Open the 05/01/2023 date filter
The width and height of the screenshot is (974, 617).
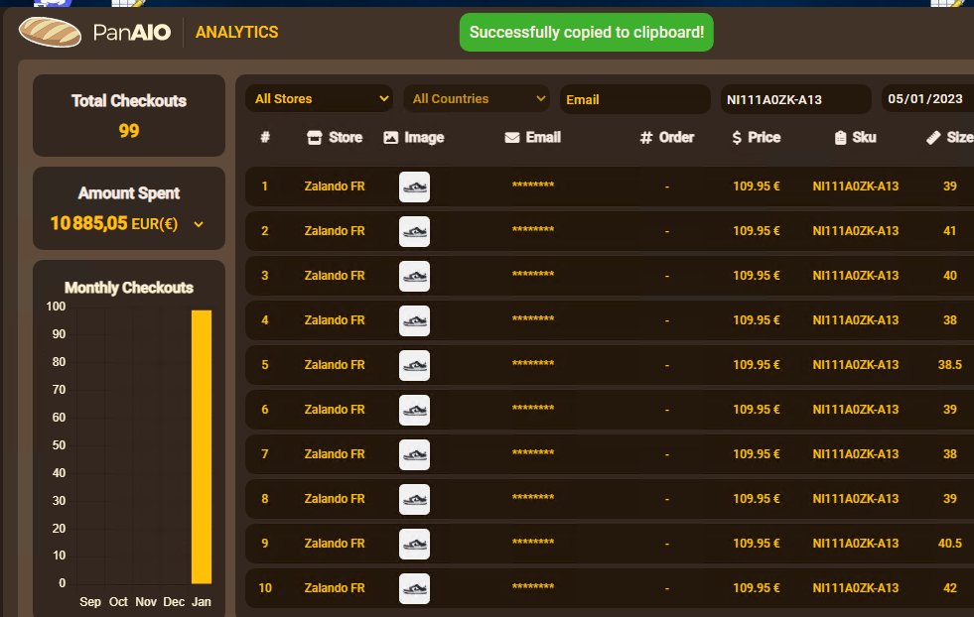927,98
